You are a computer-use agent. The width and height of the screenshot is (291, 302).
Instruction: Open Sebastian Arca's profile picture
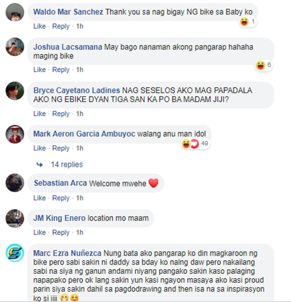15,183
